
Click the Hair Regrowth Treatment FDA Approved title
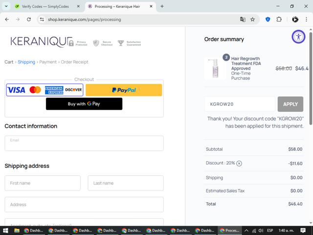tap(246, 64)
